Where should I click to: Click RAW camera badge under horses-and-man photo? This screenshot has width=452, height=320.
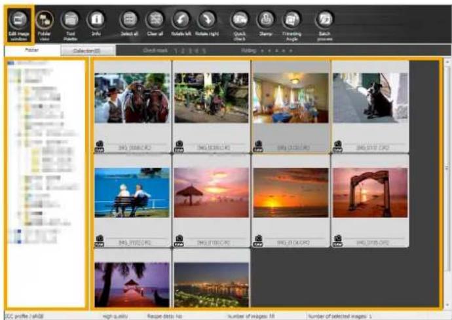[100, 147]
